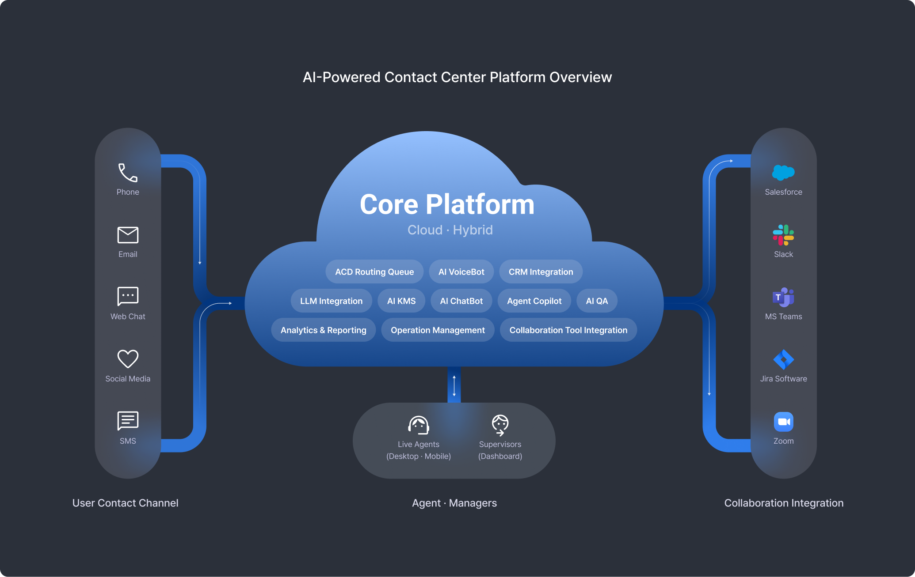Select the Analytics & Reporting pill
Screen dimensions: 915x577
coord(323,330)
